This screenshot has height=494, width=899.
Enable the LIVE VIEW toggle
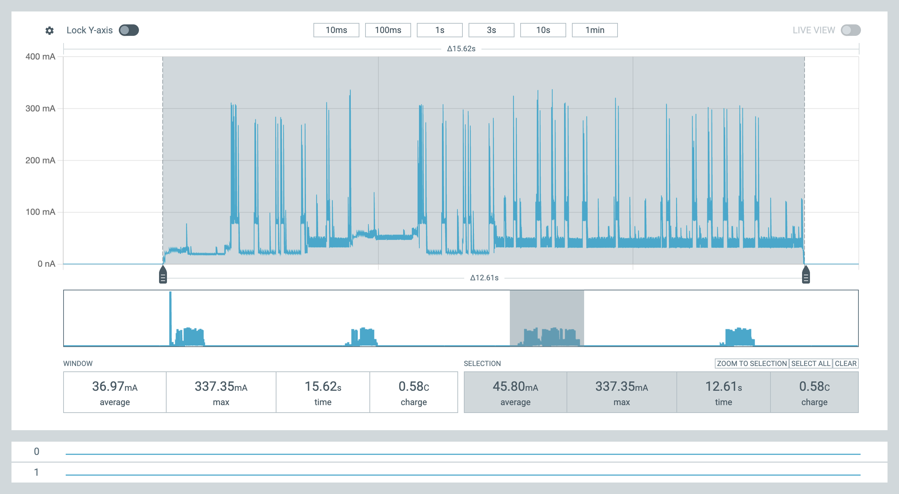851,30
